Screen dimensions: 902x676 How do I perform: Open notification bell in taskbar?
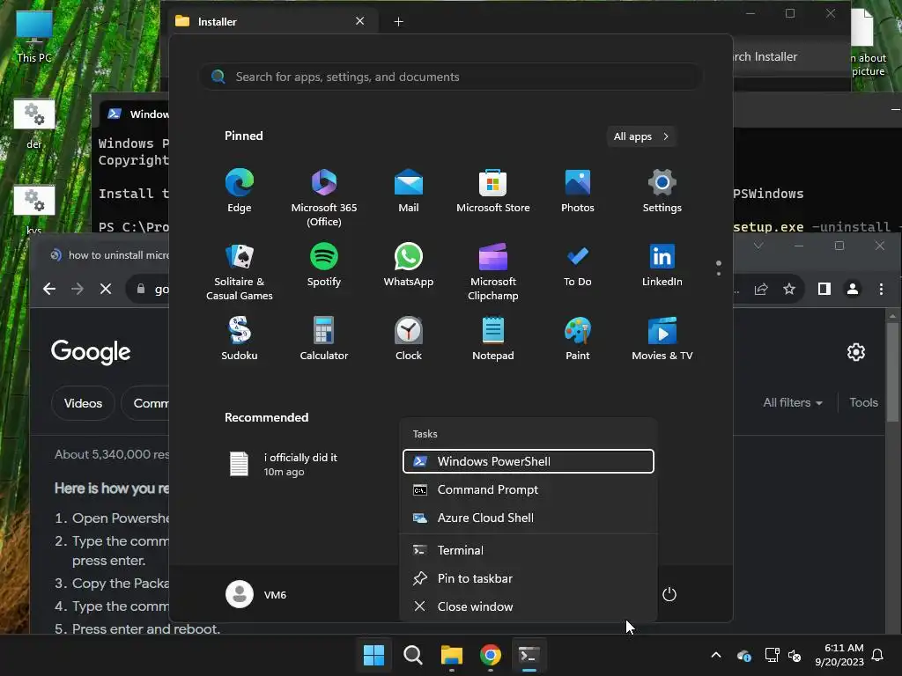point(878,655)
